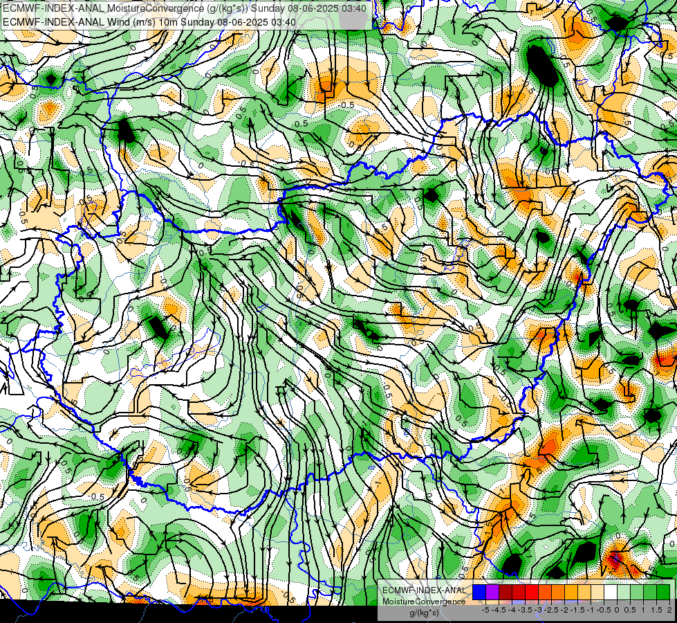
Task: Click the palest green swatch between 0 and 0.5
Action: (624, 593)
